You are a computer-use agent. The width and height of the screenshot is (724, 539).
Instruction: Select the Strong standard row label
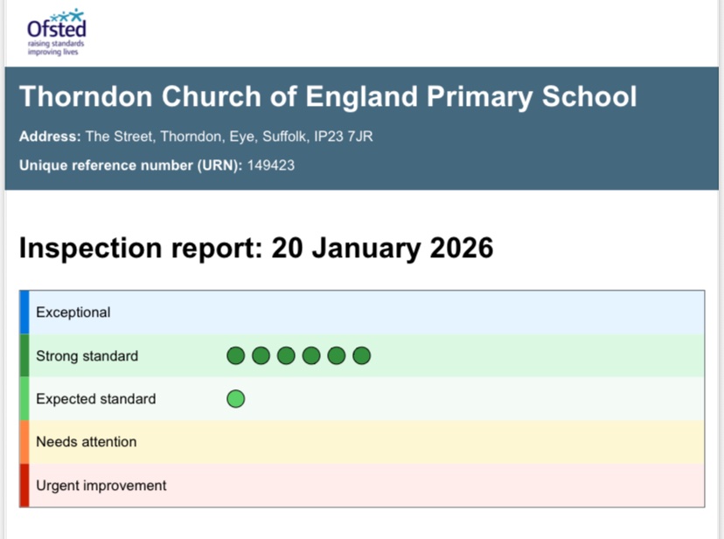pos(87,356)
